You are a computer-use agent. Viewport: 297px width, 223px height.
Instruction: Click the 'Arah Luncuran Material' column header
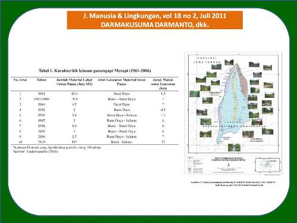[121, 82]
